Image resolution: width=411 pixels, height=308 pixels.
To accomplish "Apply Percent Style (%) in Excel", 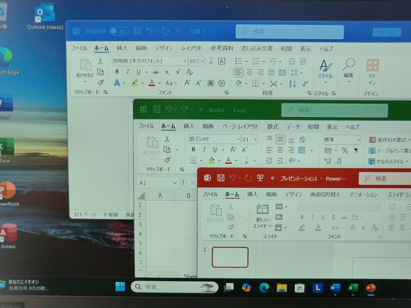I will pos(345,151).
